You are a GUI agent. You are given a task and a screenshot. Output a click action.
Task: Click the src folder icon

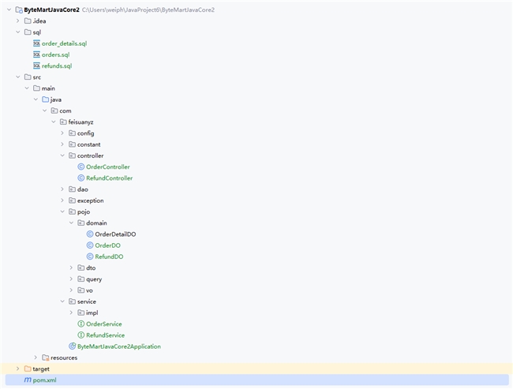click(x=28, y=77)
